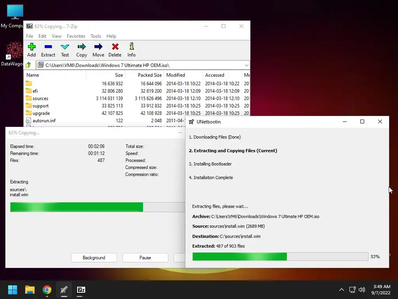This screenshot has width=398, height=299.
Task: Click the 7-Zip copying progress bar
Action: point(98,207)
